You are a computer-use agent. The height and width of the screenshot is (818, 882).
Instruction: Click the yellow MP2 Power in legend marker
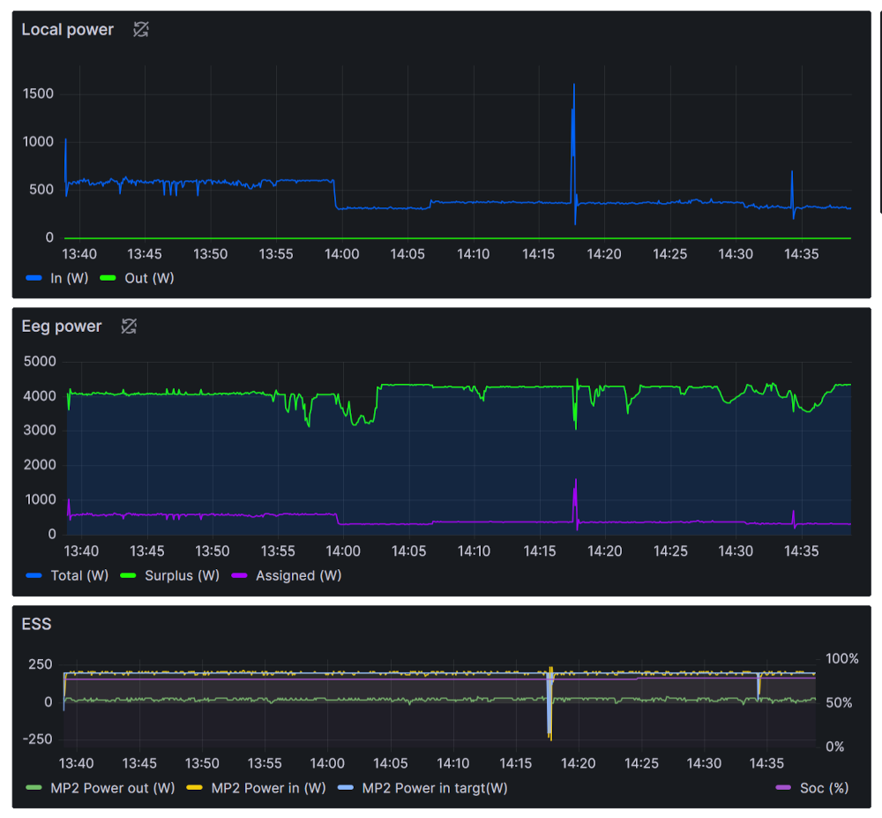coord(196,788)
